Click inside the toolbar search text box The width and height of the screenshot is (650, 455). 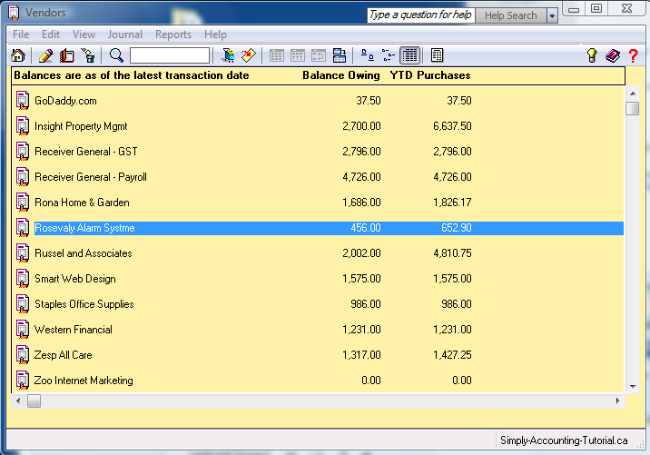(x=170, y=55)
